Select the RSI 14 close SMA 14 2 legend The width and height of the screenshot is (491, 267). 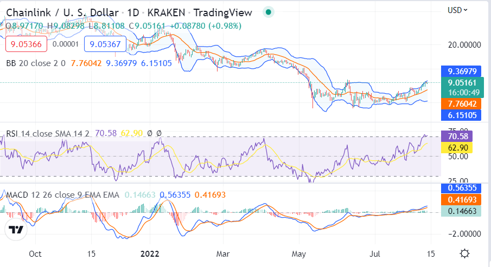tap(48, 133)
